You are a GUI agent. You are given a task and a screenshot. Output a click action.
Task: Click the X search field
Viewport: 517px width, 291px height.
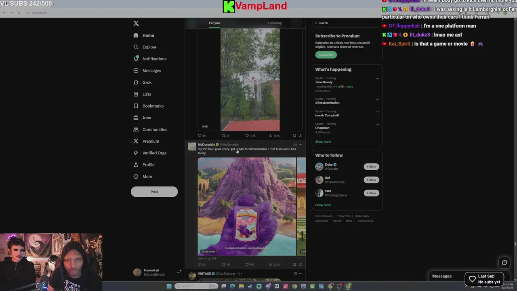pos(347,23)
